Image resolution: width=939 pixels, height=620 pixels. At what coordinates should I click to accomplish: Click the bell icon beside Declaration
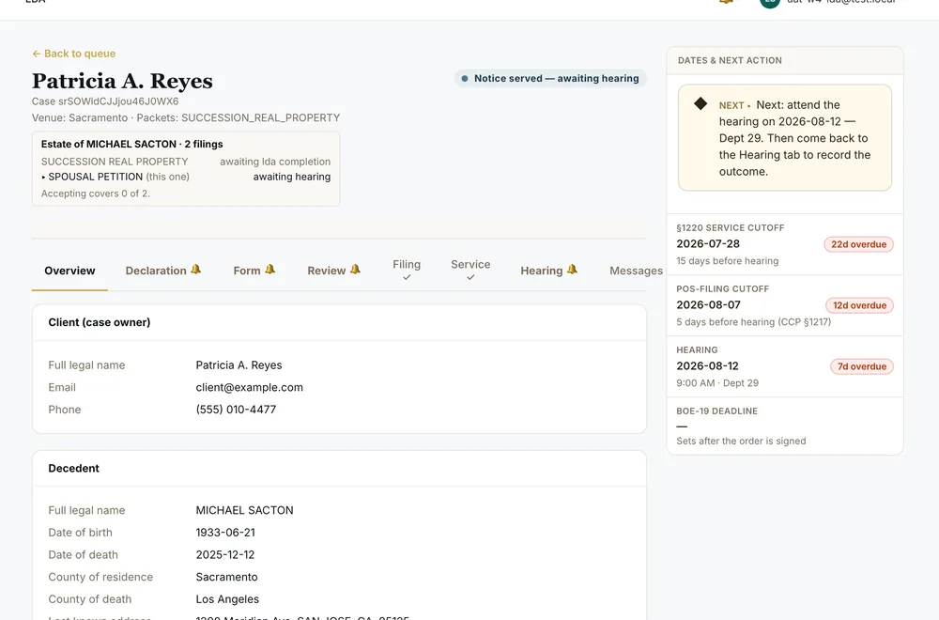point(196,270)
